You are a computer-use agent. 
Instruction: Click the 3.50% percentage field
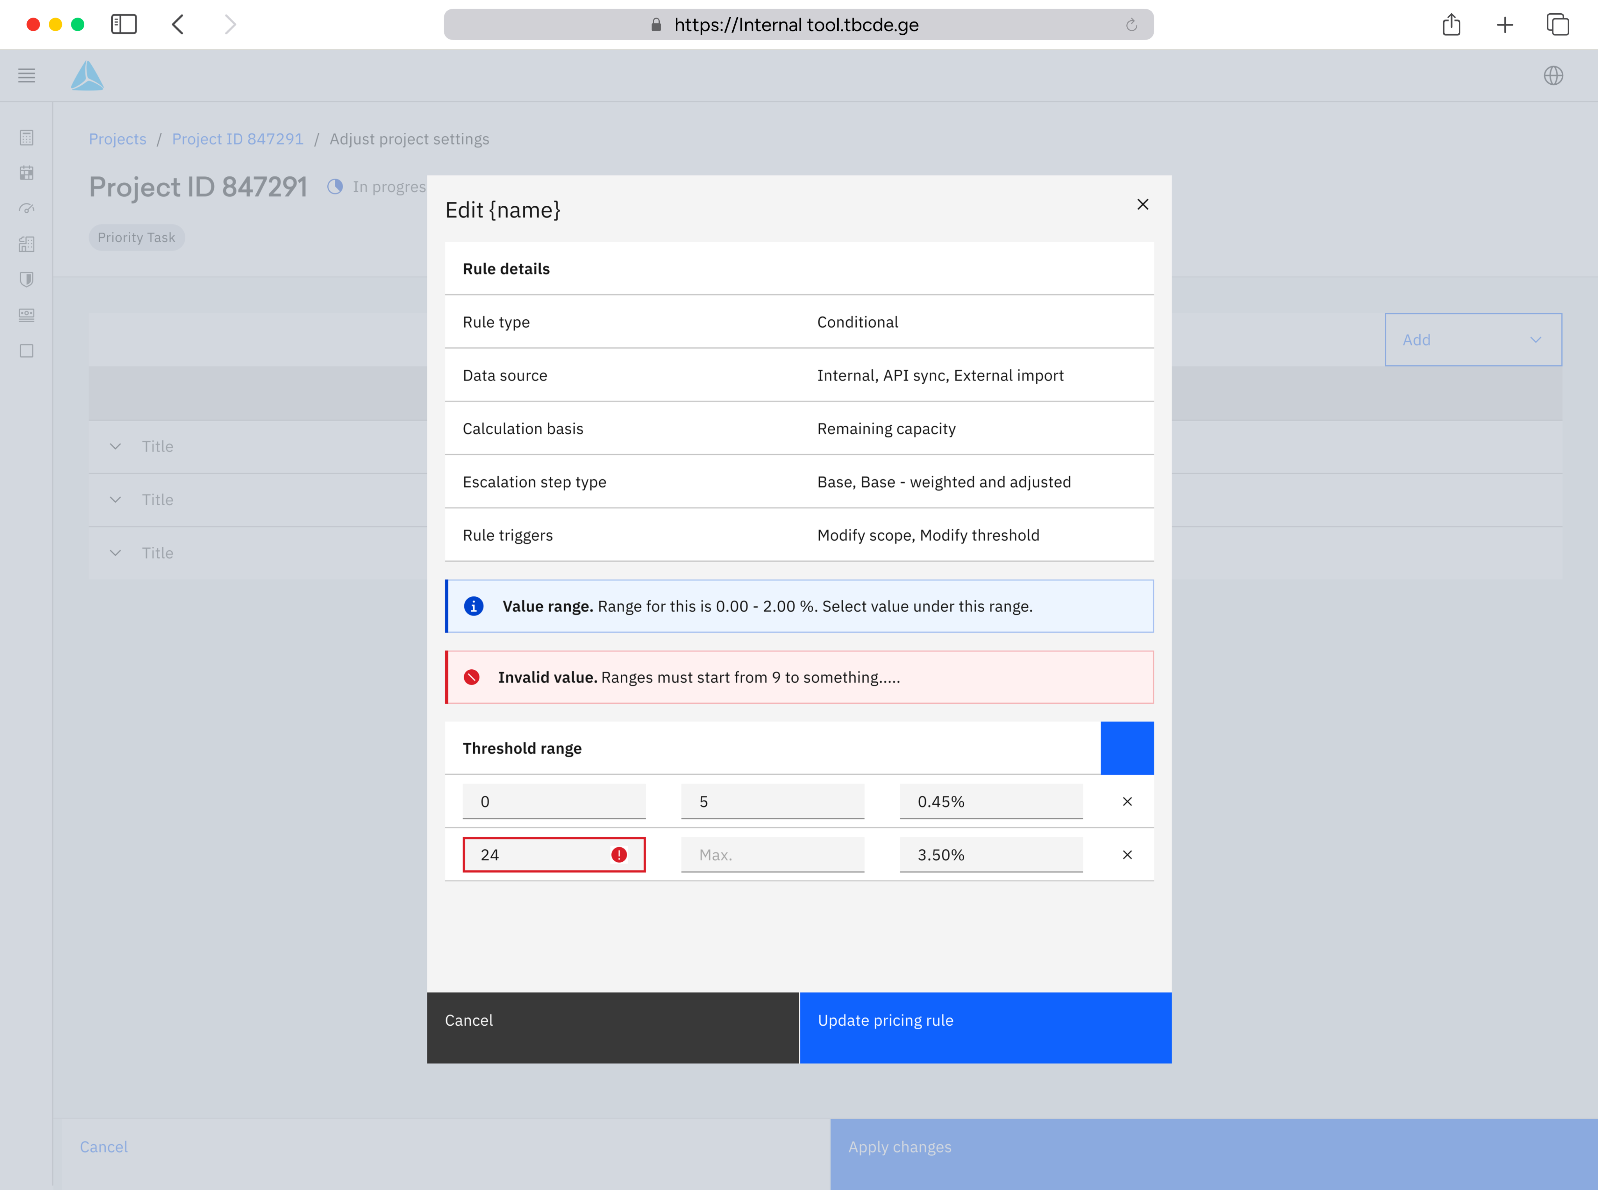click(x=991, y=855)
